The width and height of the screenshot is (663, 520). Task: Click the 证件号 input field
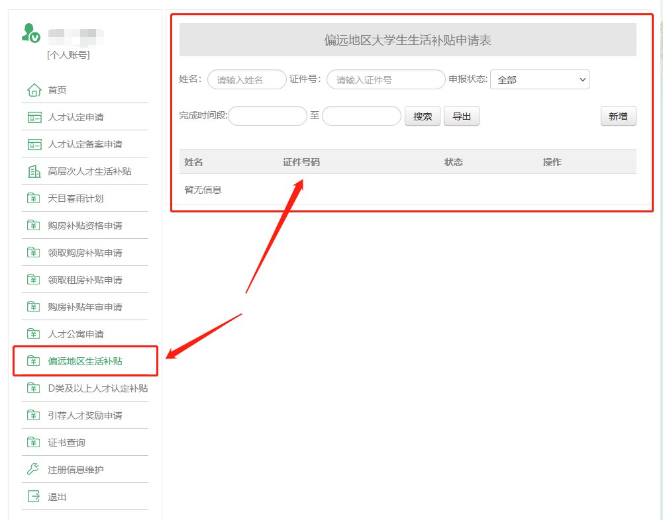tap(385, 80)
